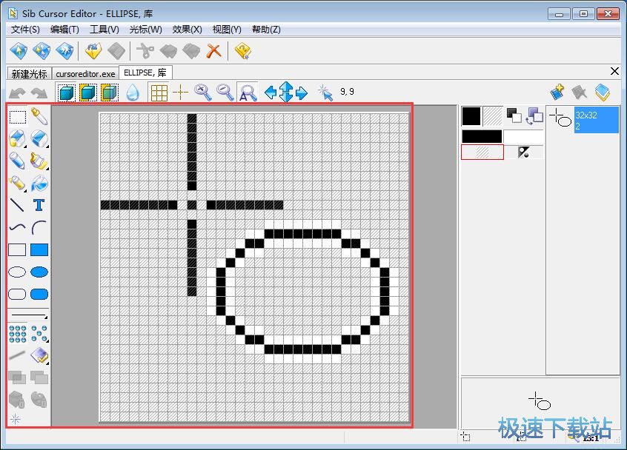Toggle the crosshair hotspot guide
The width and height of the screenshot is (627, 450).
point(180,92)
